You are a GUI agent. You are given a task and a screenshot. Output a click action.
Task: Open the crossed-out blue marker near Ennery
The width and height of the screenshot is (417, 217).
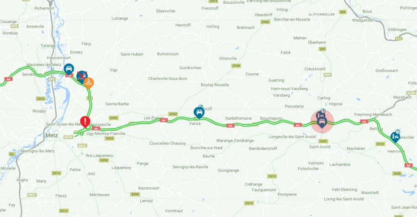(x=82, y=77)
